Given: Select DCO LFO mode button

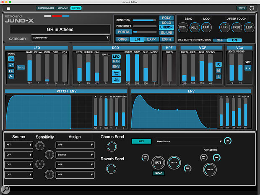Looking at the screenshot, I should 116,57.
